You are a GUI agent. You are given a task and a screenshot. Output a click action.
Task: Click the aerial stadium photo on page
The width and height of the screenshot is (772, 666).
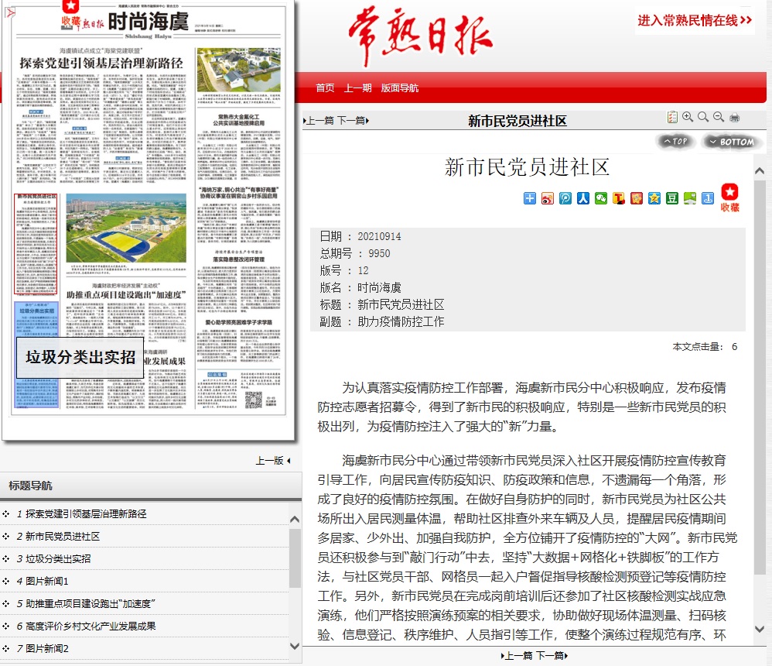126,228
